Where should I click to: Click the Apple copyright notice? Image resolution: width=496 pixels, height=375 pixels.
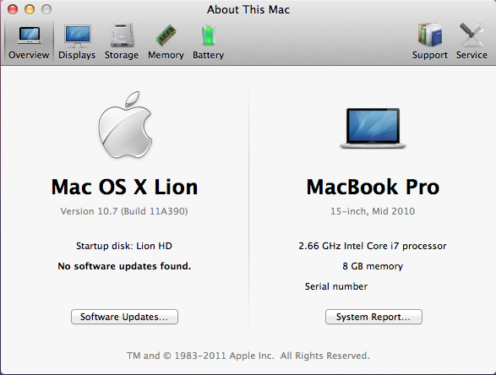[248, 356]
